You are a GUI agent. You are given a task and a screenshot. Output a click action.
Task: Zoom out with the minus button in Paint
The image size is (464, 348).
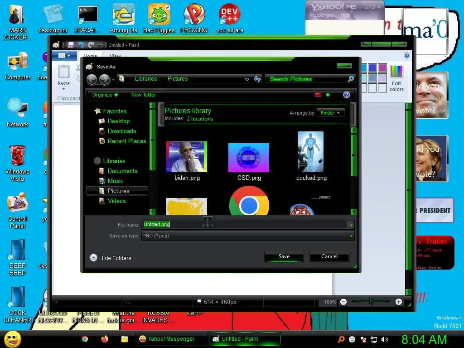pyautogui.click(x=343, y=302)
